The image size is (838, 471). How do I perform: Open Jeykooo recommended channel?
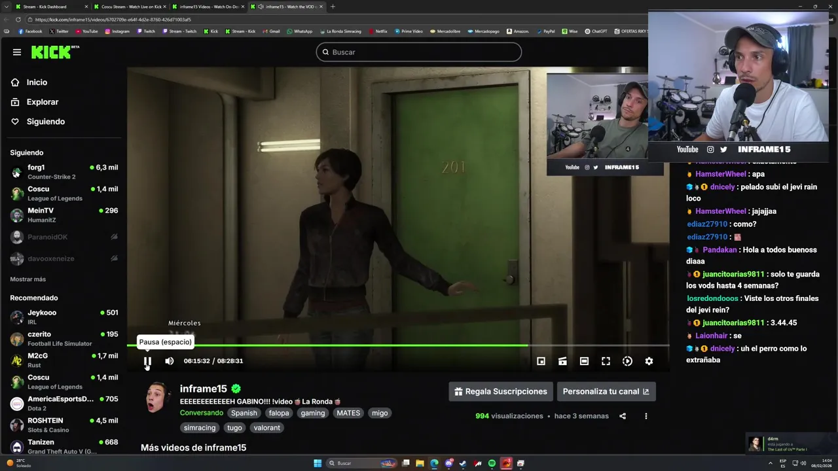(x=64, y=317)
